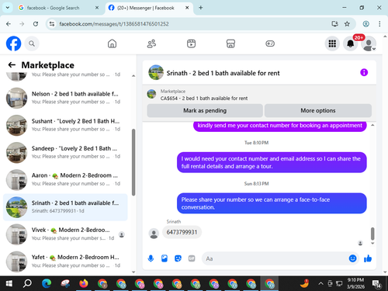Viewport: 388px width, 291px height.
Task: Open a new browser tab
Action: point(200,8)
